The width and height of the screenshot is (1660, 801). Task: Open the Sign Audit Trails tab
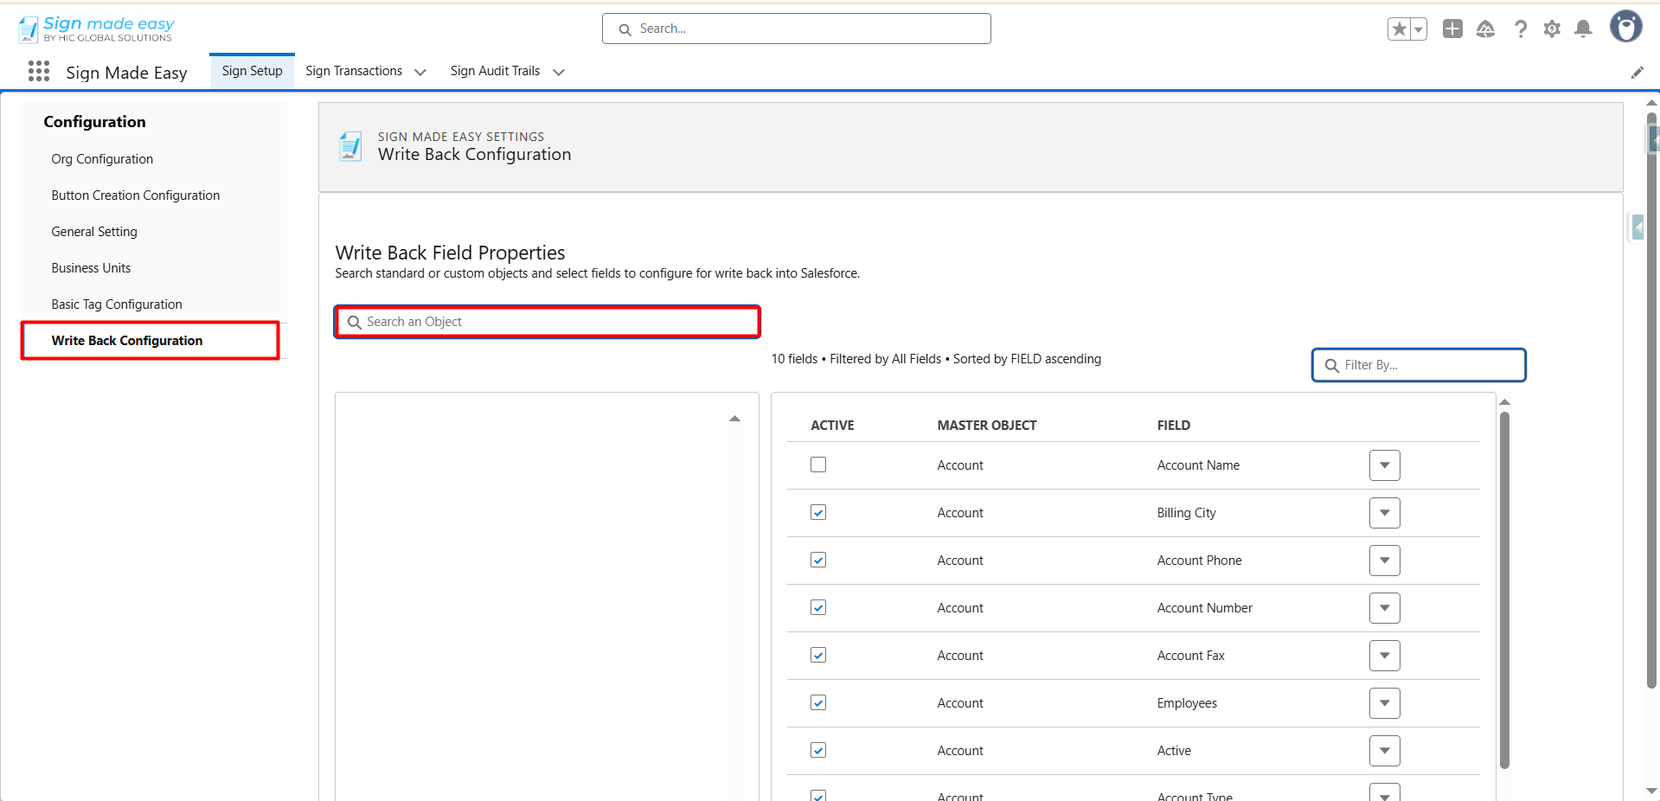pyautogui.click(x=495, y=71)
